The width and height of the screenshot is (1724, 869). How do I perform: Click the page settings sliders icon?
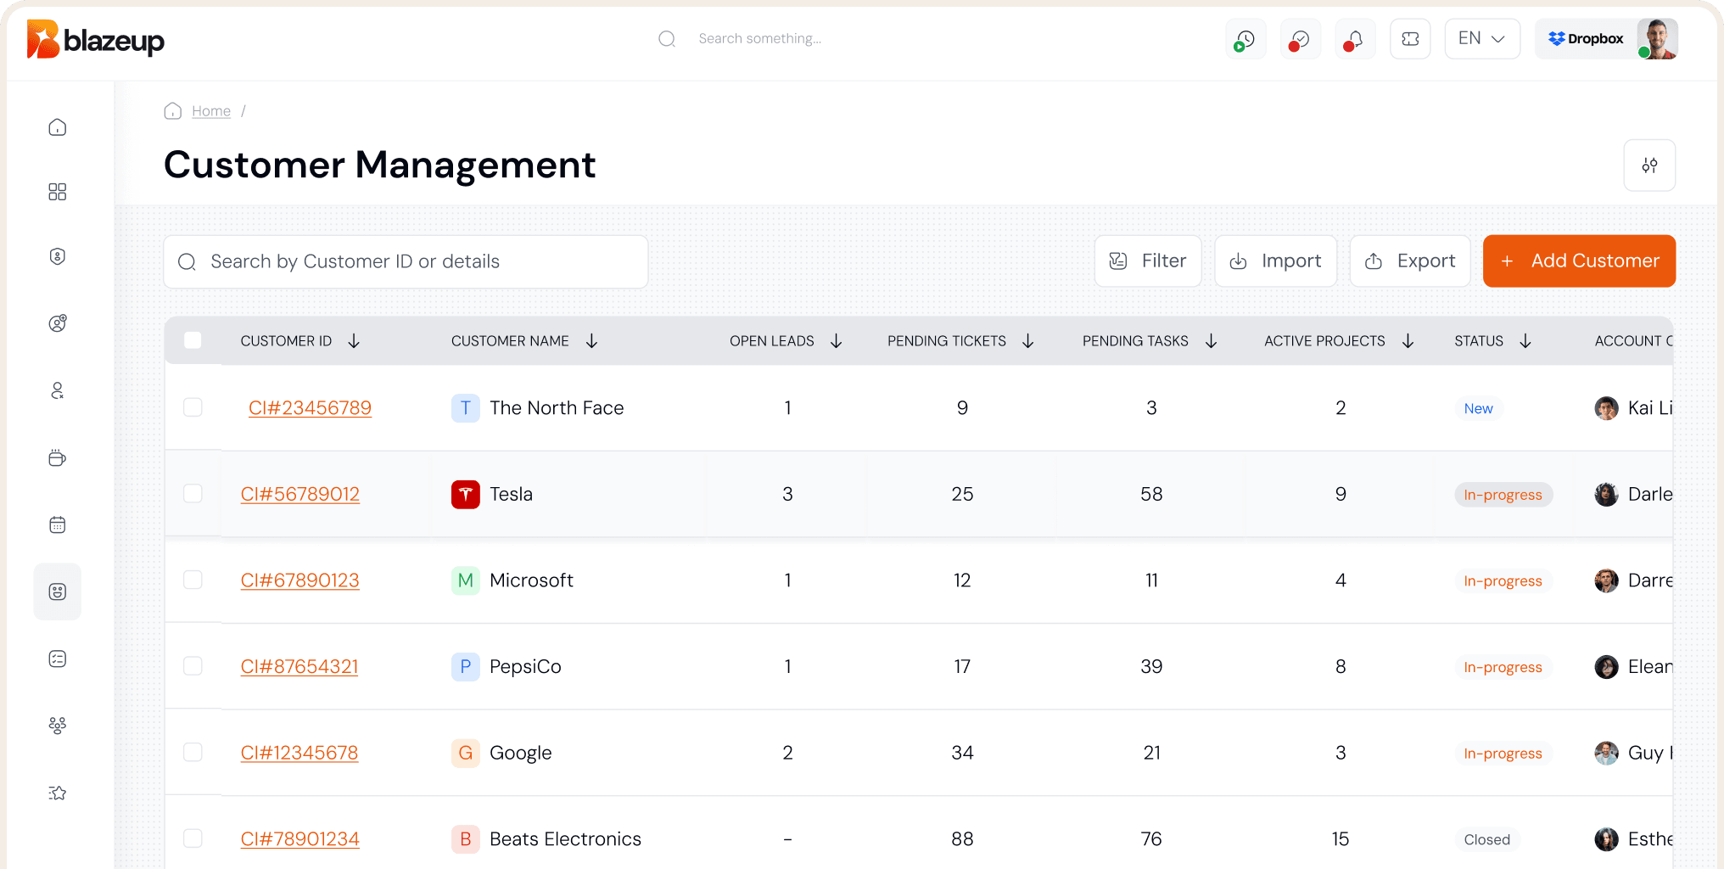click(1648, 165)
